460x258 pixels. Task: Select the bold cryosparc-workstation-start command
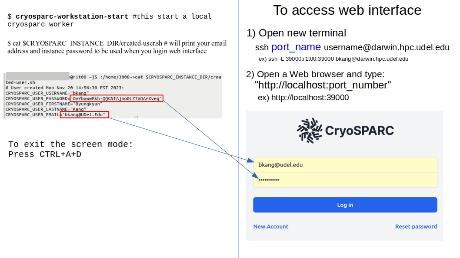pyautogui.click(x=72, y=16)
